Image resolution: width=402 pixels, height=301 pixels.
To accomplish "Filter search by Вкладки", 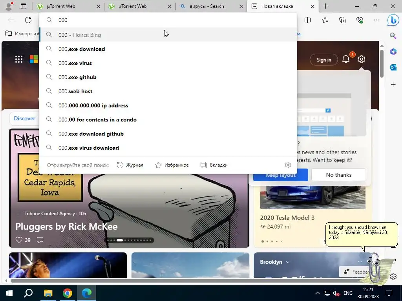I will (x=214, y=165).
